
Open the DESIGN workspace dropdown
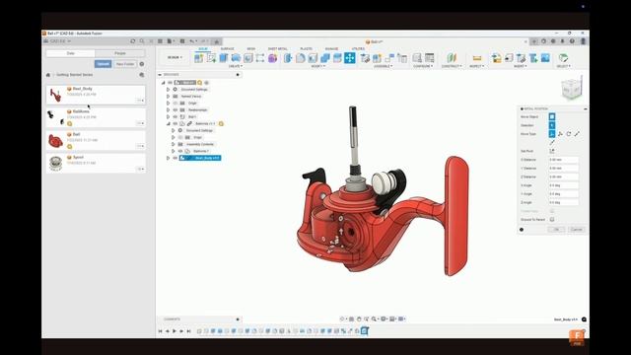click(175, 57)
